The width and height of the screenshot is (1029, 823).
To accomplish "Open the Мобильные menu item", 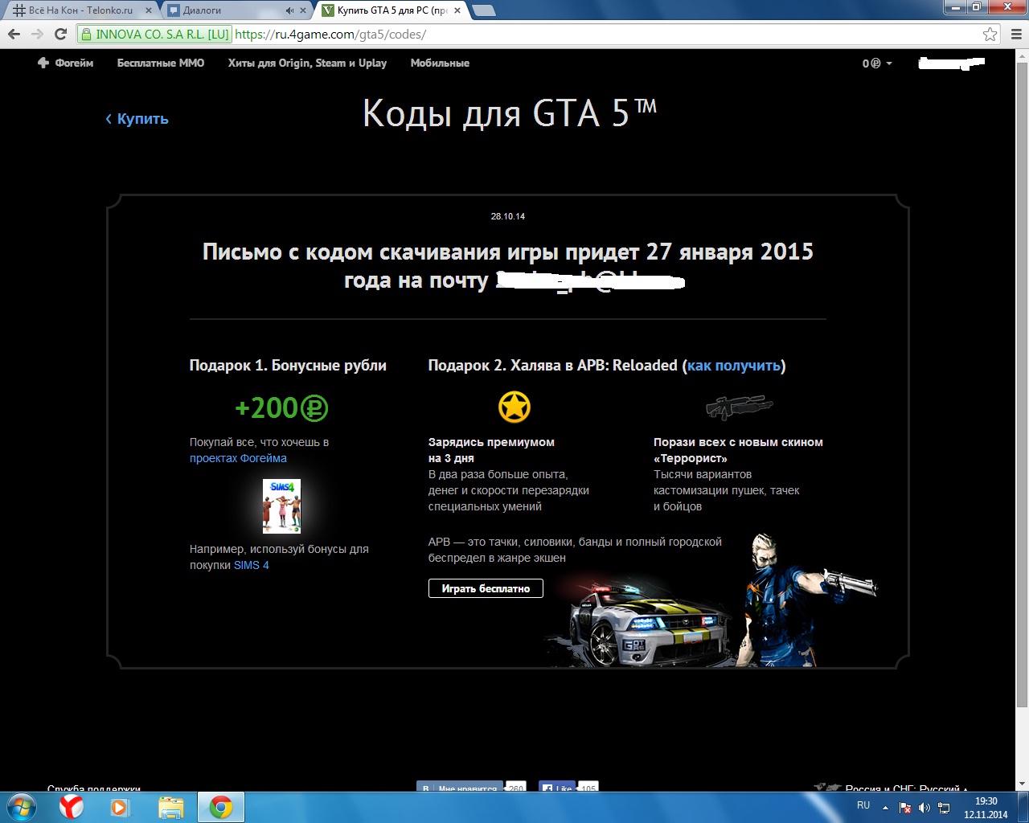I will (x=440, y=63).
